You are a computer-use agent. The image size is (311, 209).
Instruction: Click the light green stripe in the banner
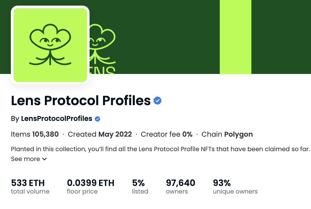point(235,36)
